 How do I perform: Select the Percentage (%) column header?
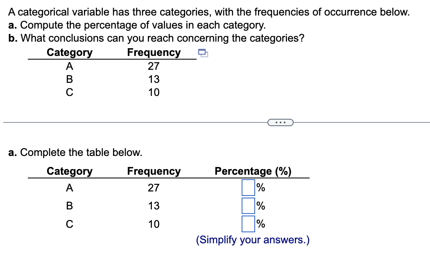coord(253,171)
